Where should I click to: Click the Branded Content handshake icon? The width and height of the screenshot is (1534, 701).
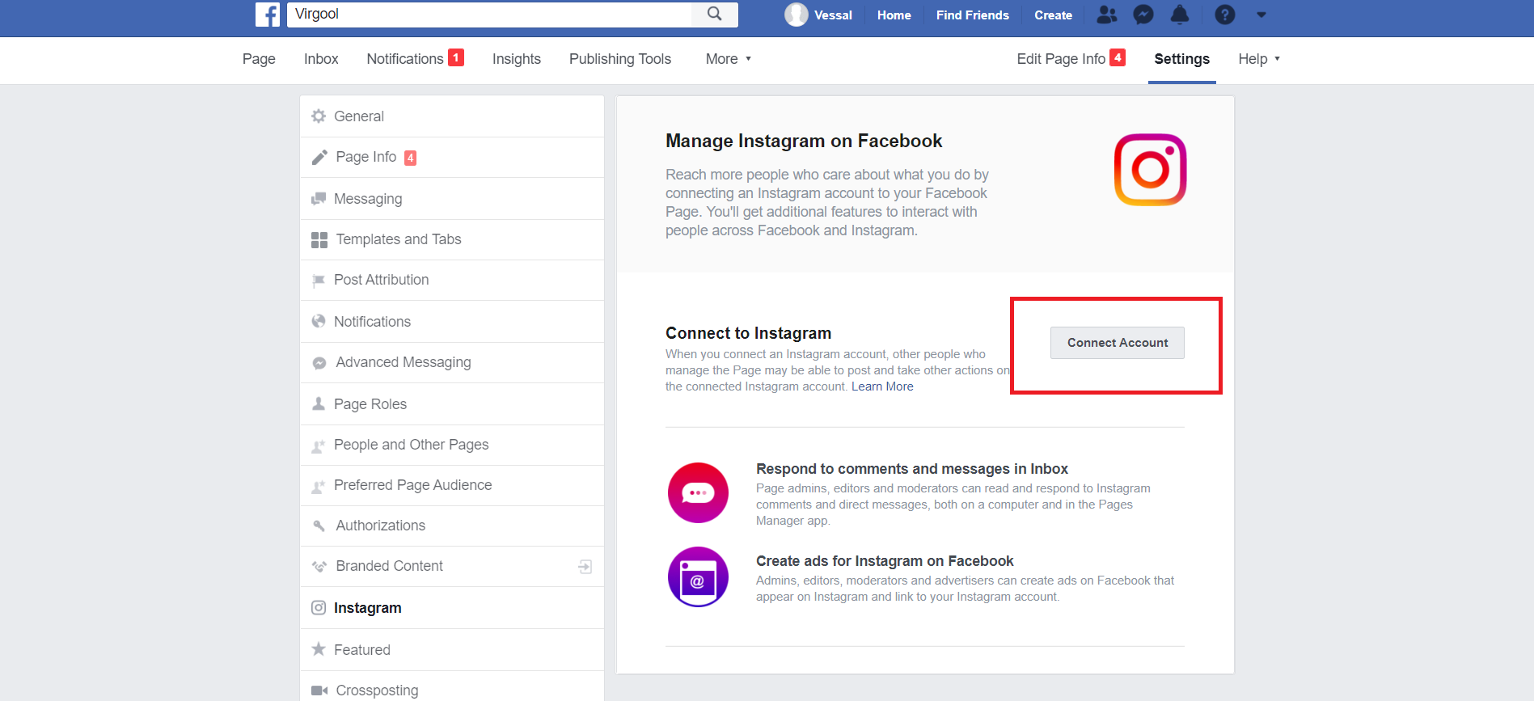tap(319, 567)
